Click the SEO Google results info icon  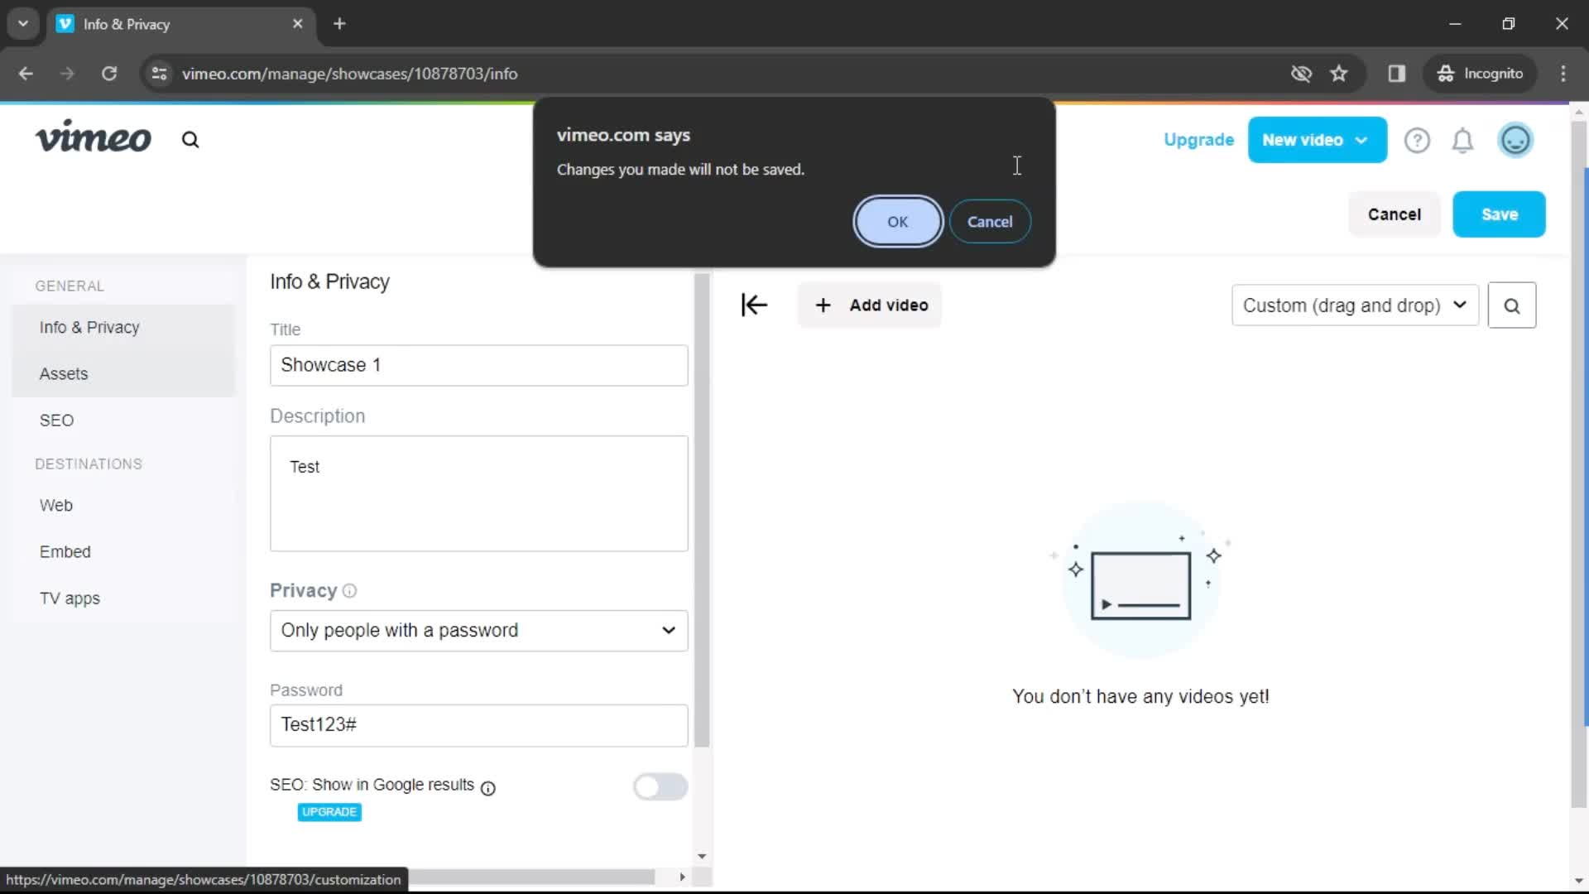(x=488, y=788)
